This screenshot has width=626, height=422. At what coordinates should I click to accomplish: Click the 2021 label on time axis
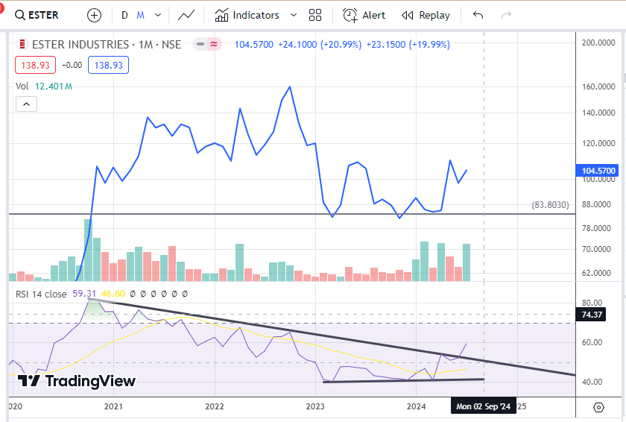tap(113, 406)
